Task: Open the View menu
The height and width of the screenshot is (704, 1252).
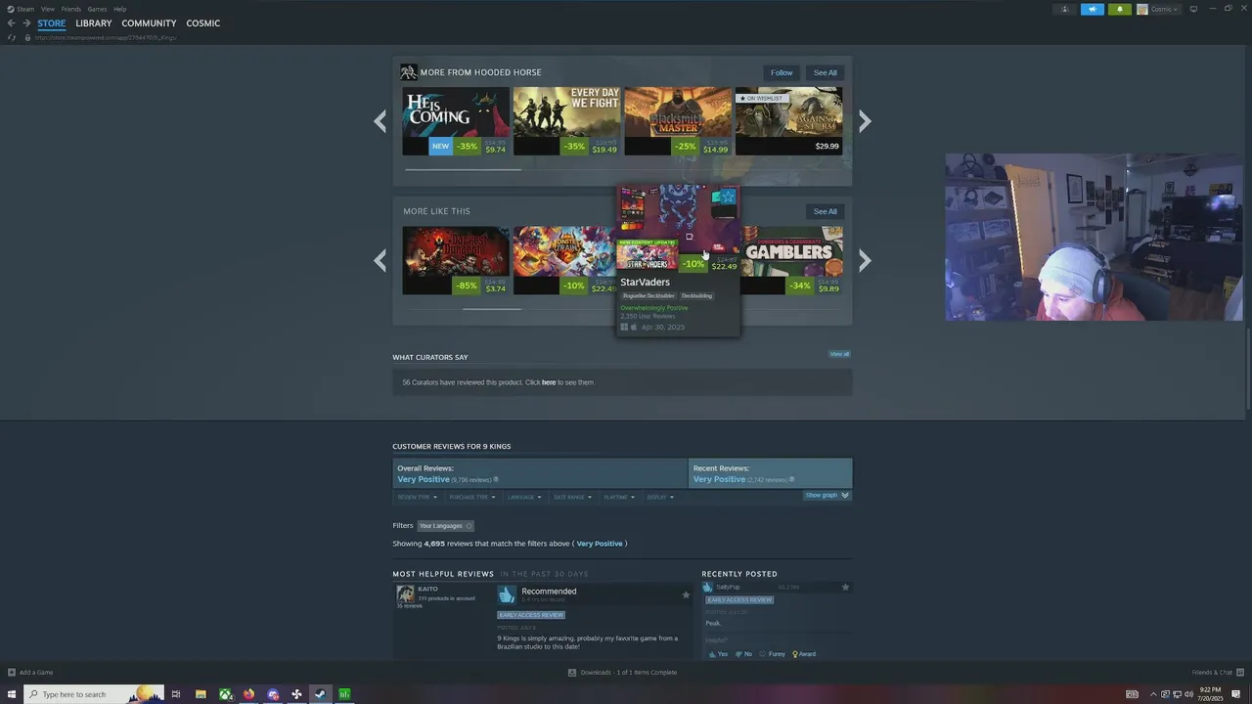Action: [x=47, y=9]
